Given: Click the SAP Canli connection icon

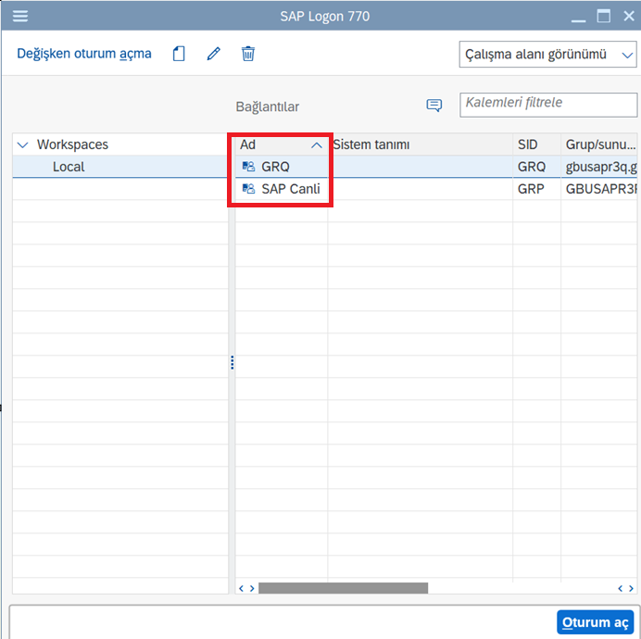Looking at the screenshot, I should tap(248, 189).
